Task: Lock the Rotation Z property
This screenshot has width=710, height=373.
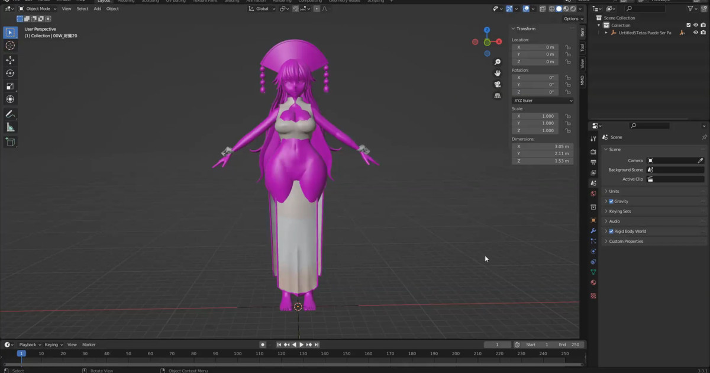Action: point(567,92)
